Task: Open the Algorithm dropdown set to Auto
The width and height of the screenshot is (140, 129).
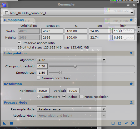Action: point(72,60)
